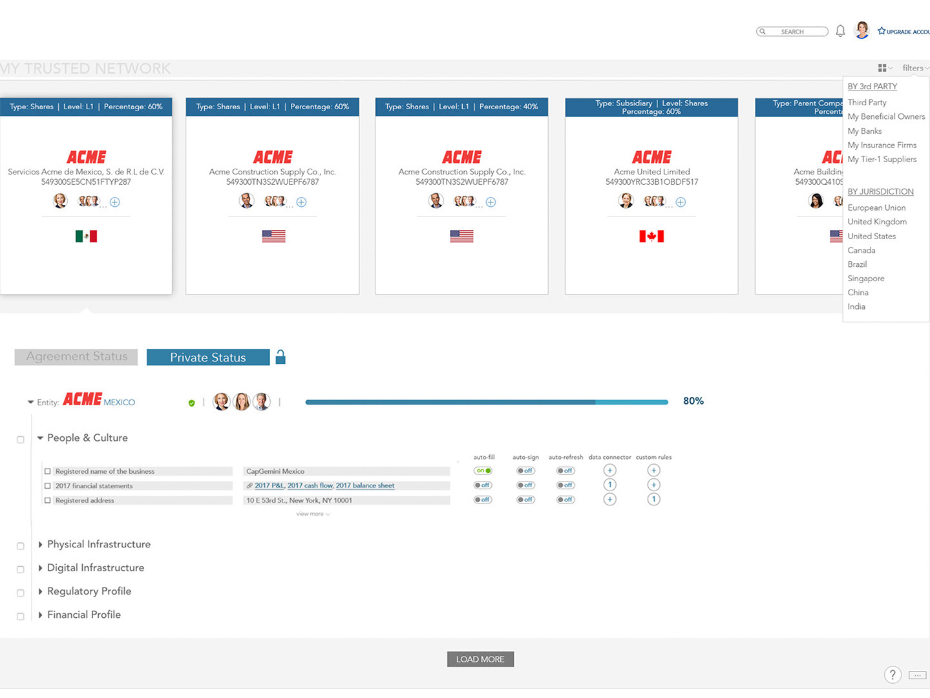Switch to the grid view icon
Image resolution: width=930 pixels, height=698 pixels.
[x=882, y=68]
